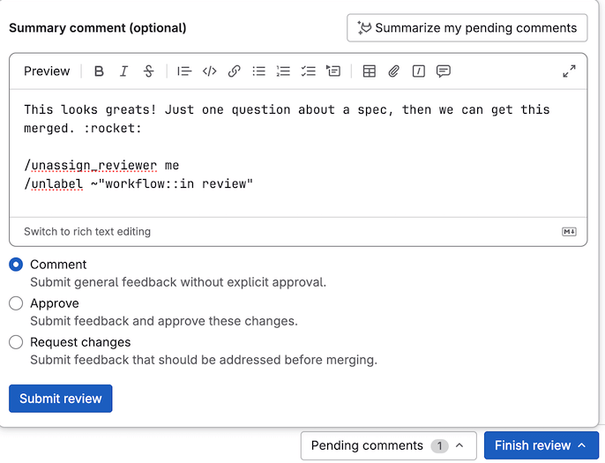
Task: Click Summarize my pending comments
Action: click(467, 28)
